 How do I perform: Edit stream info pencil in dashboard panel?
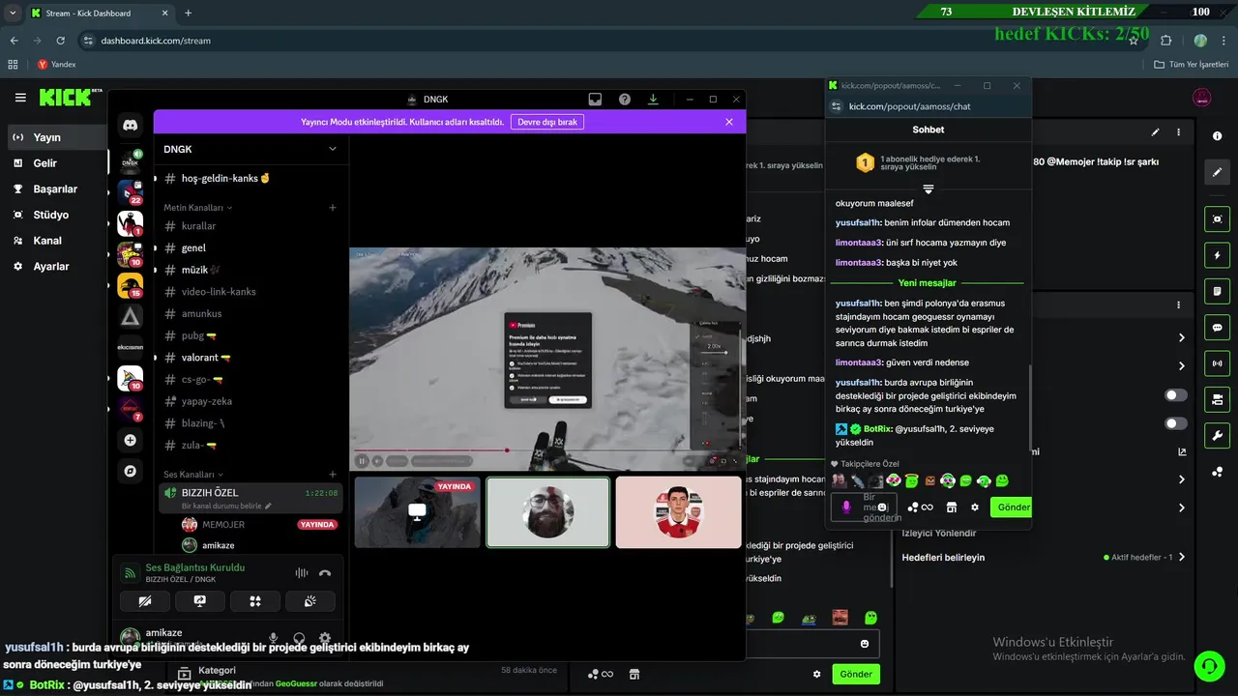click(1155, 132)
